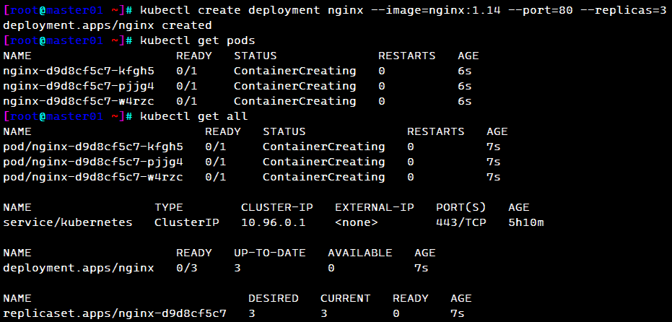This screenshot has height=322, width=672.
Task: Select the cluster IP 10.96.0.1
Action: (x=274, y=222)
